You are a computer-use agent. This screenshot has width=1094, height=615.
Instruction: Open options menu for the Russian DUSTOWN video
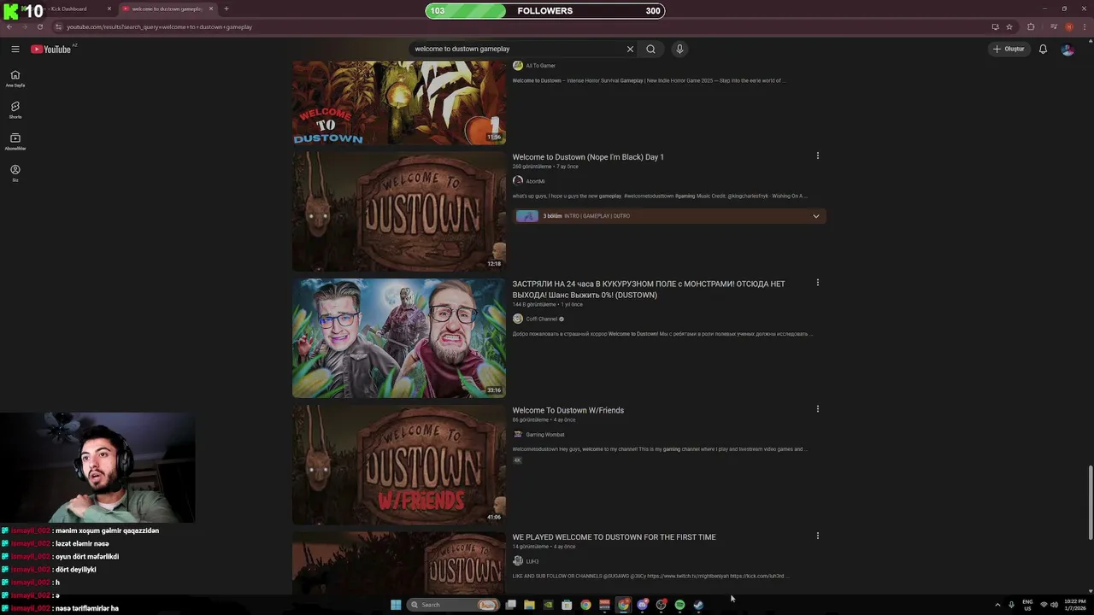[x=818, y=282]
